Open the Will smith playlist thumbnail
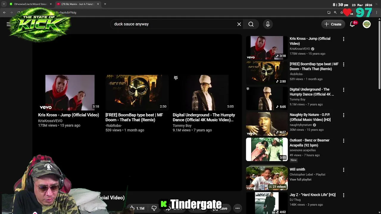Viewport: 381px width, 214px height. click(x=267, y=178)
